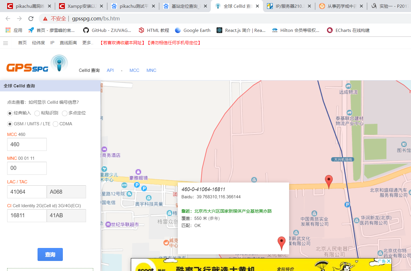
Task: Open the MCC link in the header
Action: [134, 70]
